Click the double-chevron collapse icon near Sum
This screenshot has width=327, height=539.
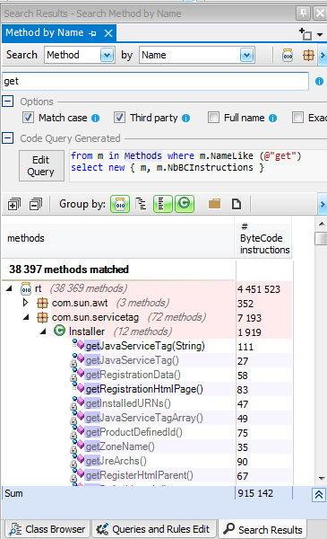tap(319, 495)
